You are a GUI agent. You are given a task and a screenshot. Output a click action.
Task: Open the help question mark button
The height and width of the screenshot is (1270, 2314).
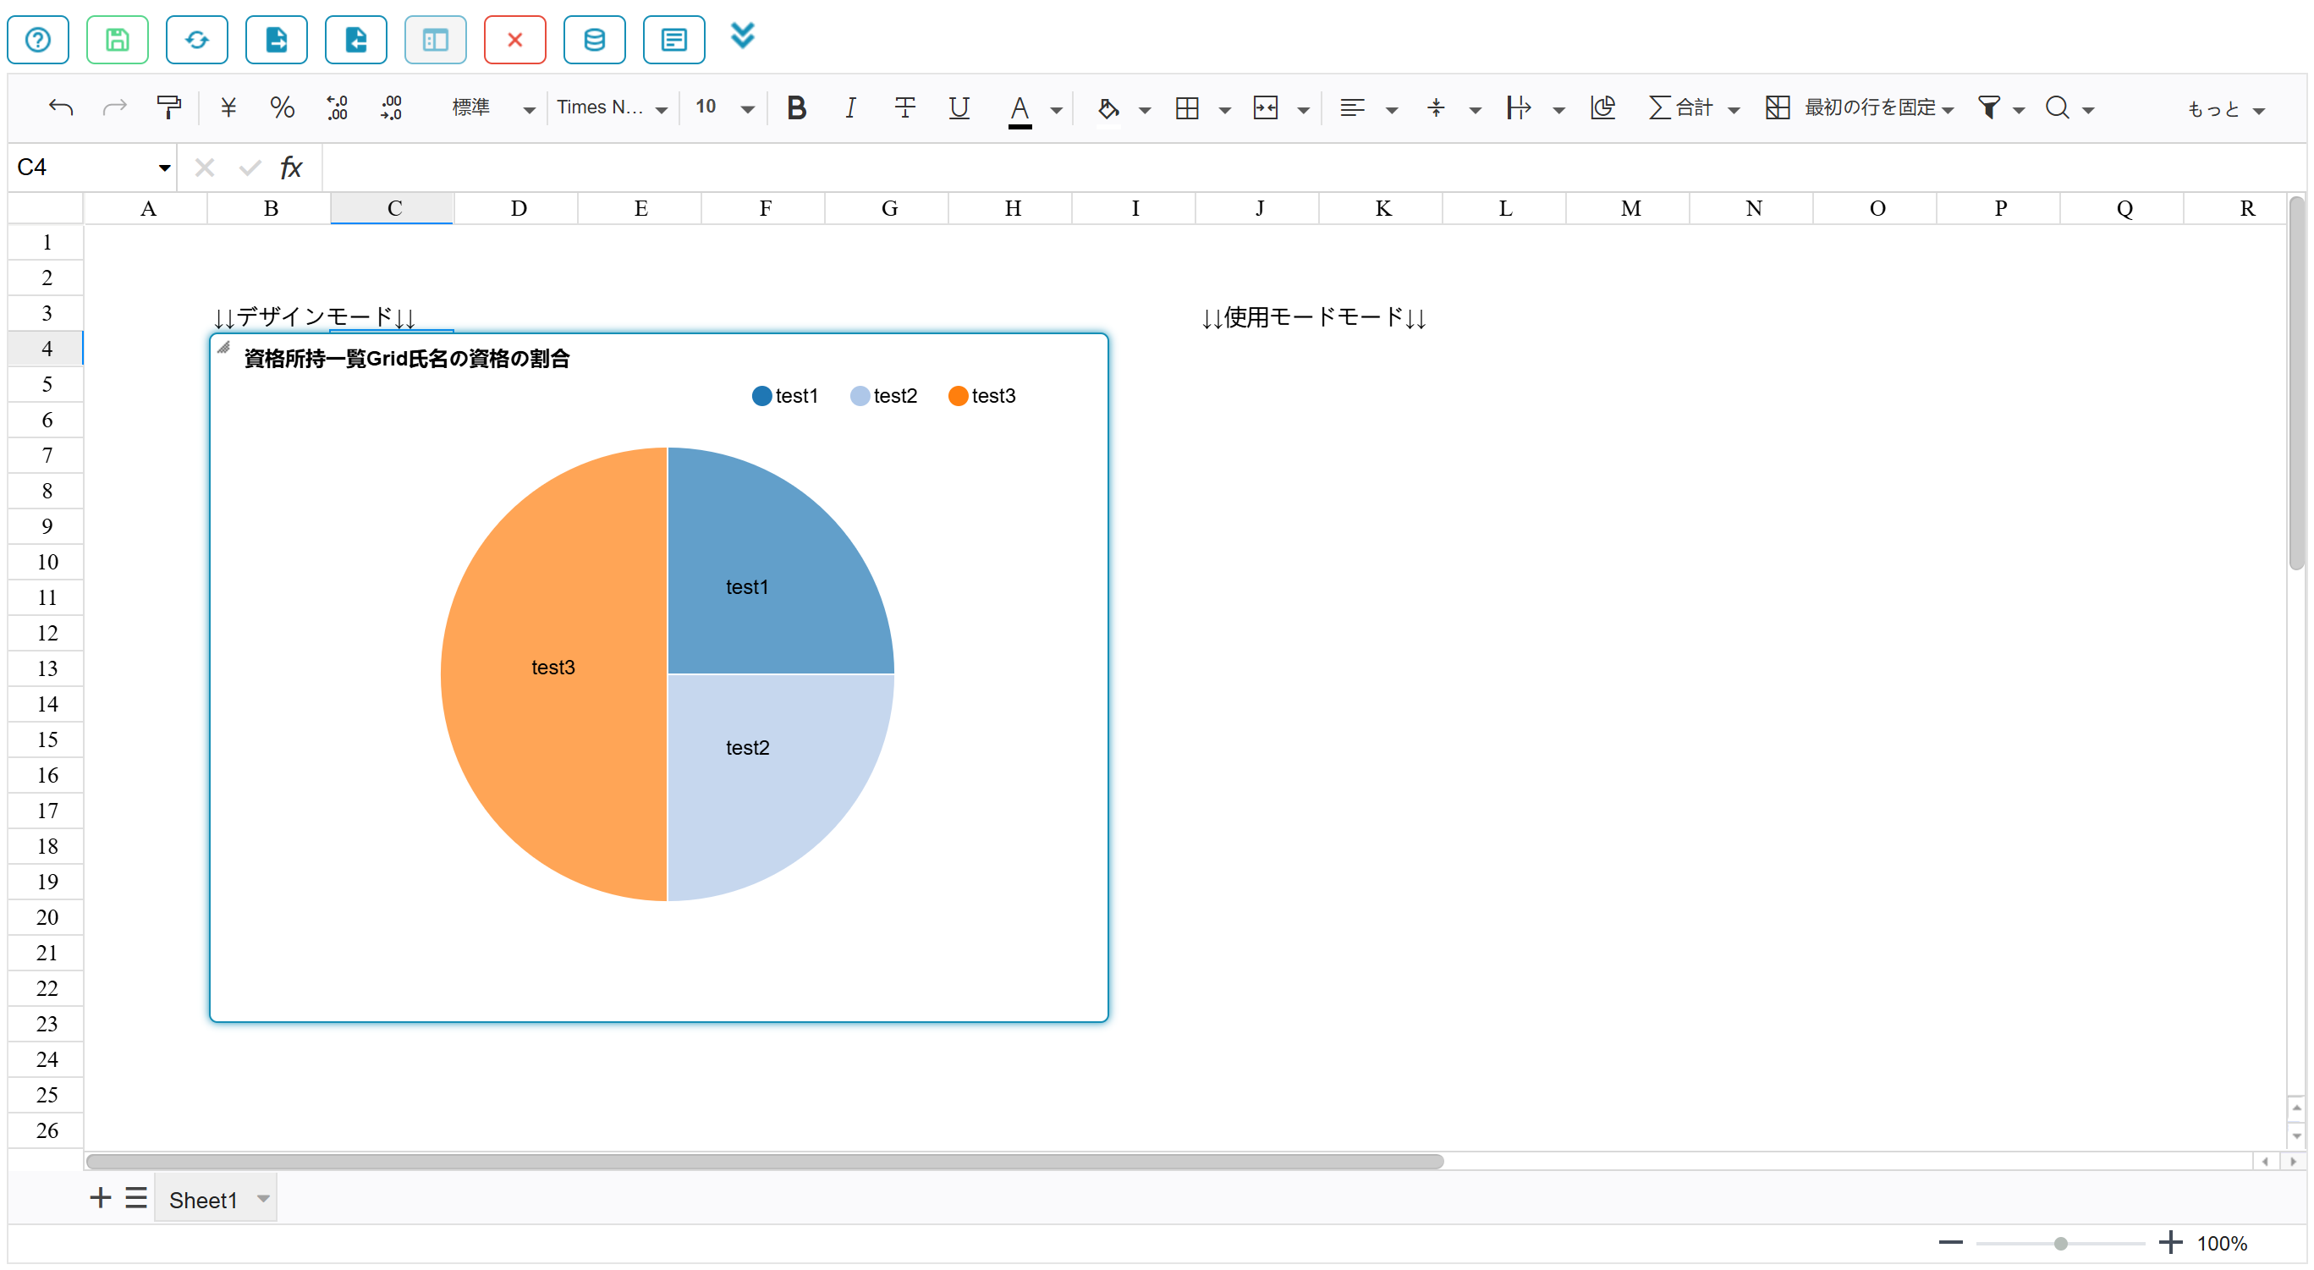coord(38,40)
